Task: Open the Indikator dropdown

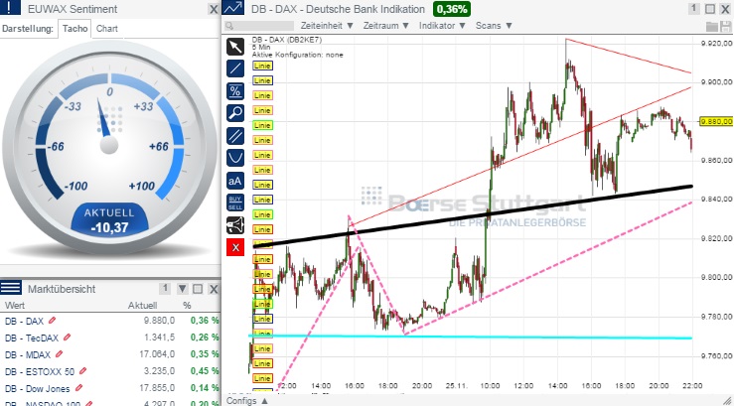Action: click(442, 26)
